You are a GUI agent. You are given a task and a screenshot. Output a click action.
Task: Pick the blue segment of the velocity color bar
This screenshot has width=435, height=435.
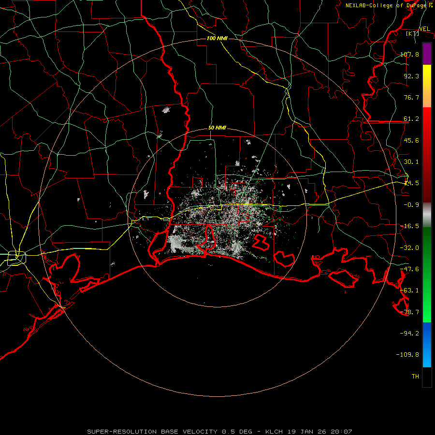[427, 345]
